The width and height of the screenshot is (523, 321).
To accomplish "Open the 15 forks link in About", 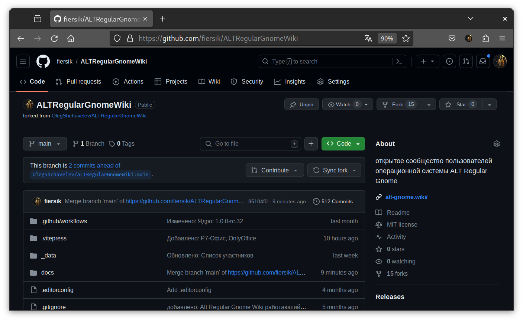I will pyautogui.click(x=397, y=273).
